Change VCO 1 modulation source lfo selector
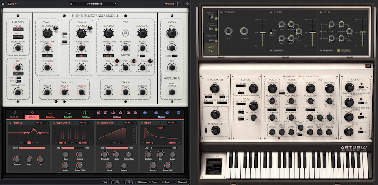The height and width of the screenshot is (185, 378). coord(47,56)
